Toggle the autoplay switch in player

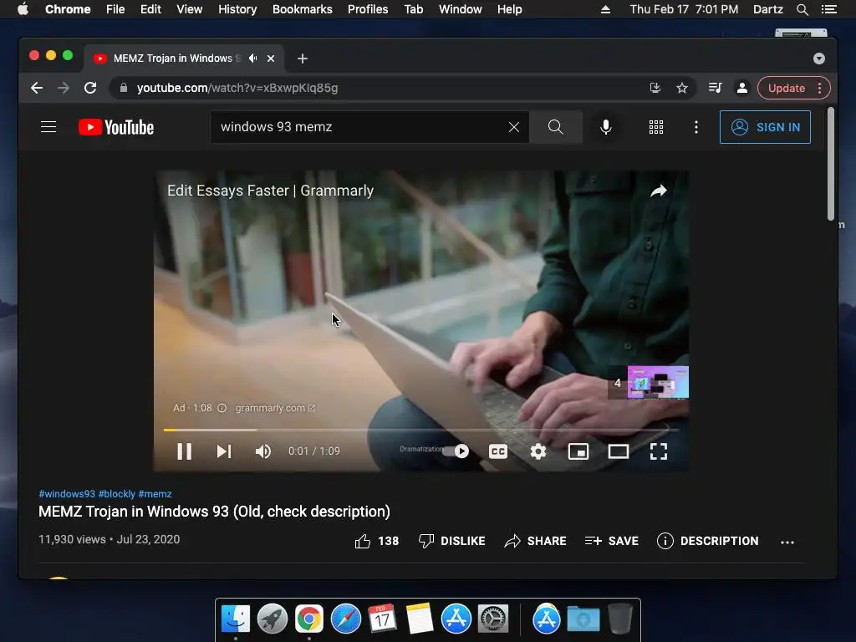[456, 451]
